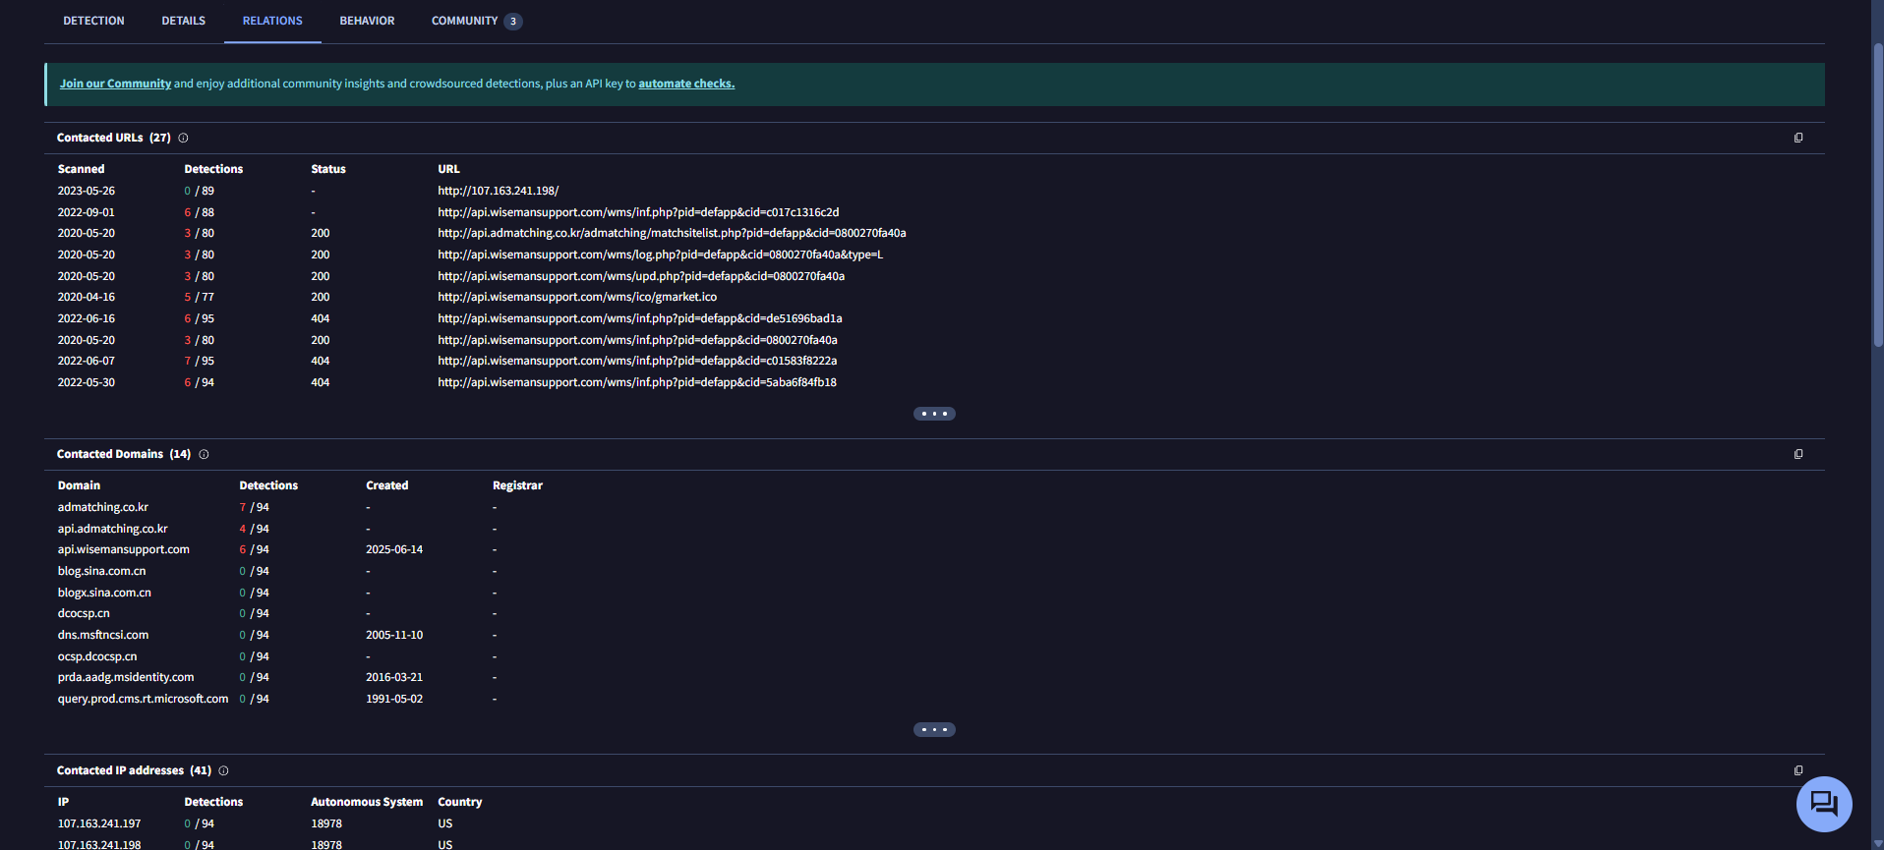Click the 'Scanned' column header

pos(81,169)
